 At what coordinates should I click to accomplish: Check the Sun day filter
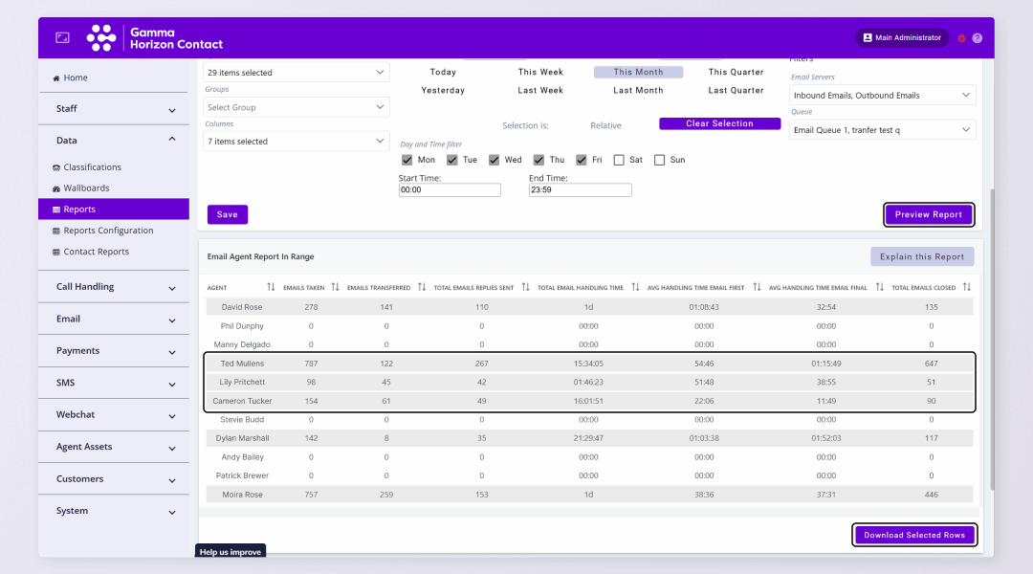(x=659, y=160)
